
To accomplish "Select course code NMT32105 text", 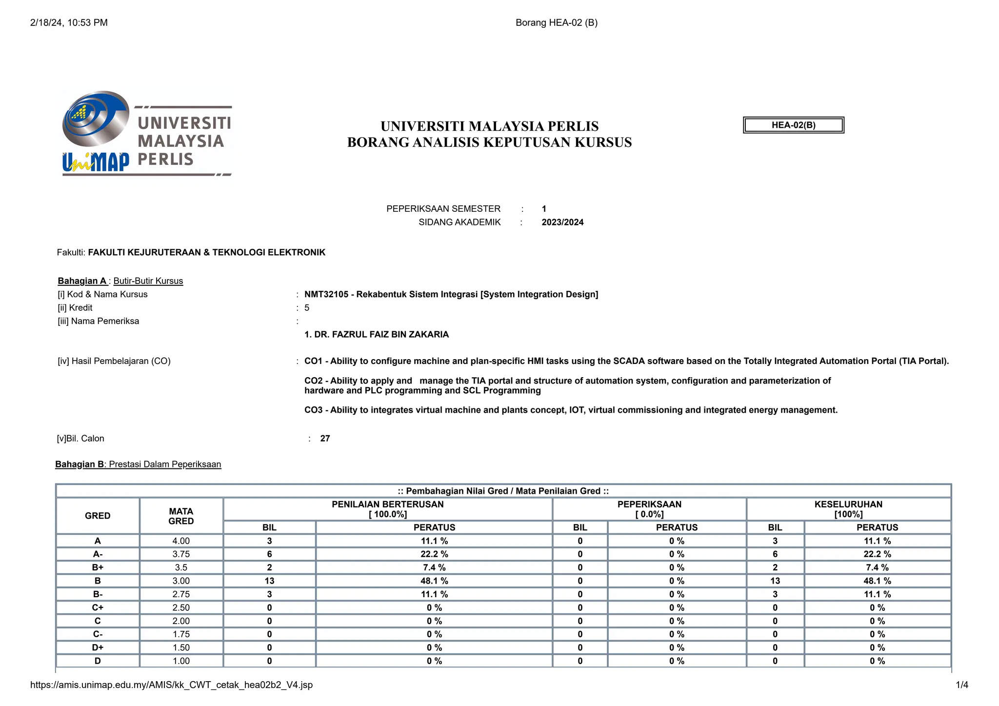I will [x=326, y=294].
